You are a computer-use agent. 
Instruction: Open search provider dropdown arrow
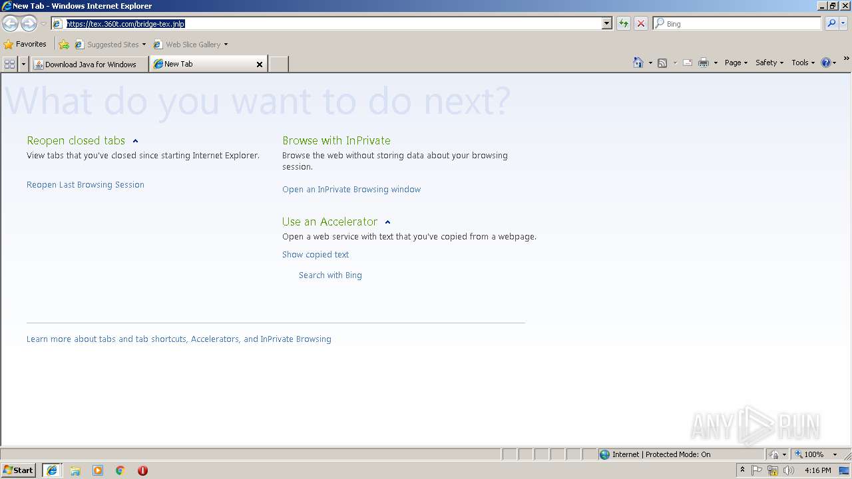click(843, 23)
